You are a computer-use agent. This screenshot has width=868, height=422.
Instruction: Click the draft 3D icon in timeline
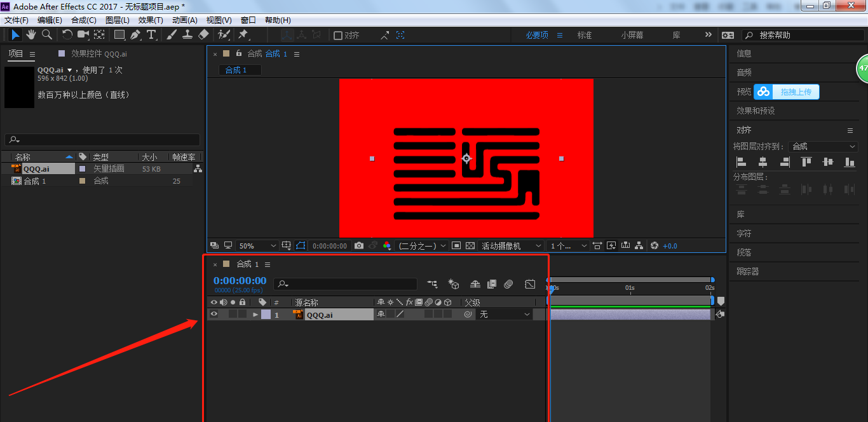coord(454,284)
